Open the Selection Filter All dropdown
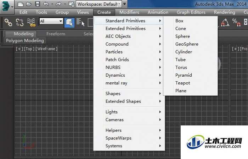 click(51, 21)
